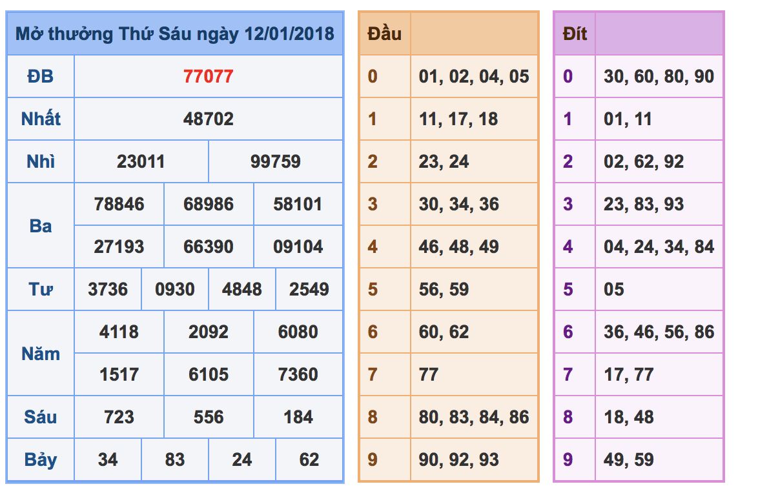Image resolution: width=758 pixels, height=493 pixels.
Task: Click the Năm prize number 6105
Action: pyautogui.click(x=209, y=374)
